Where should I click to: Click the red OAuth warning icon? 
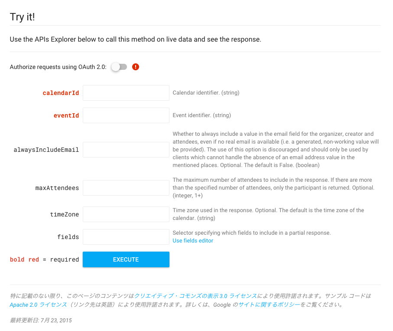coord(135,67)
